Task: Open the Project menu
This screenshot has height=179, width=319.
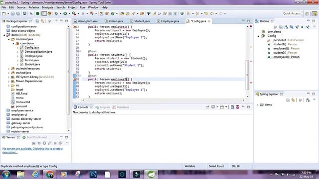Action: point(72,7)
